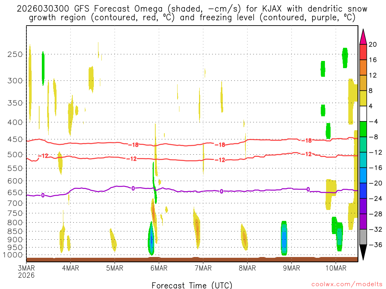Click the 250 pressure level label

[x=15, y=54]
